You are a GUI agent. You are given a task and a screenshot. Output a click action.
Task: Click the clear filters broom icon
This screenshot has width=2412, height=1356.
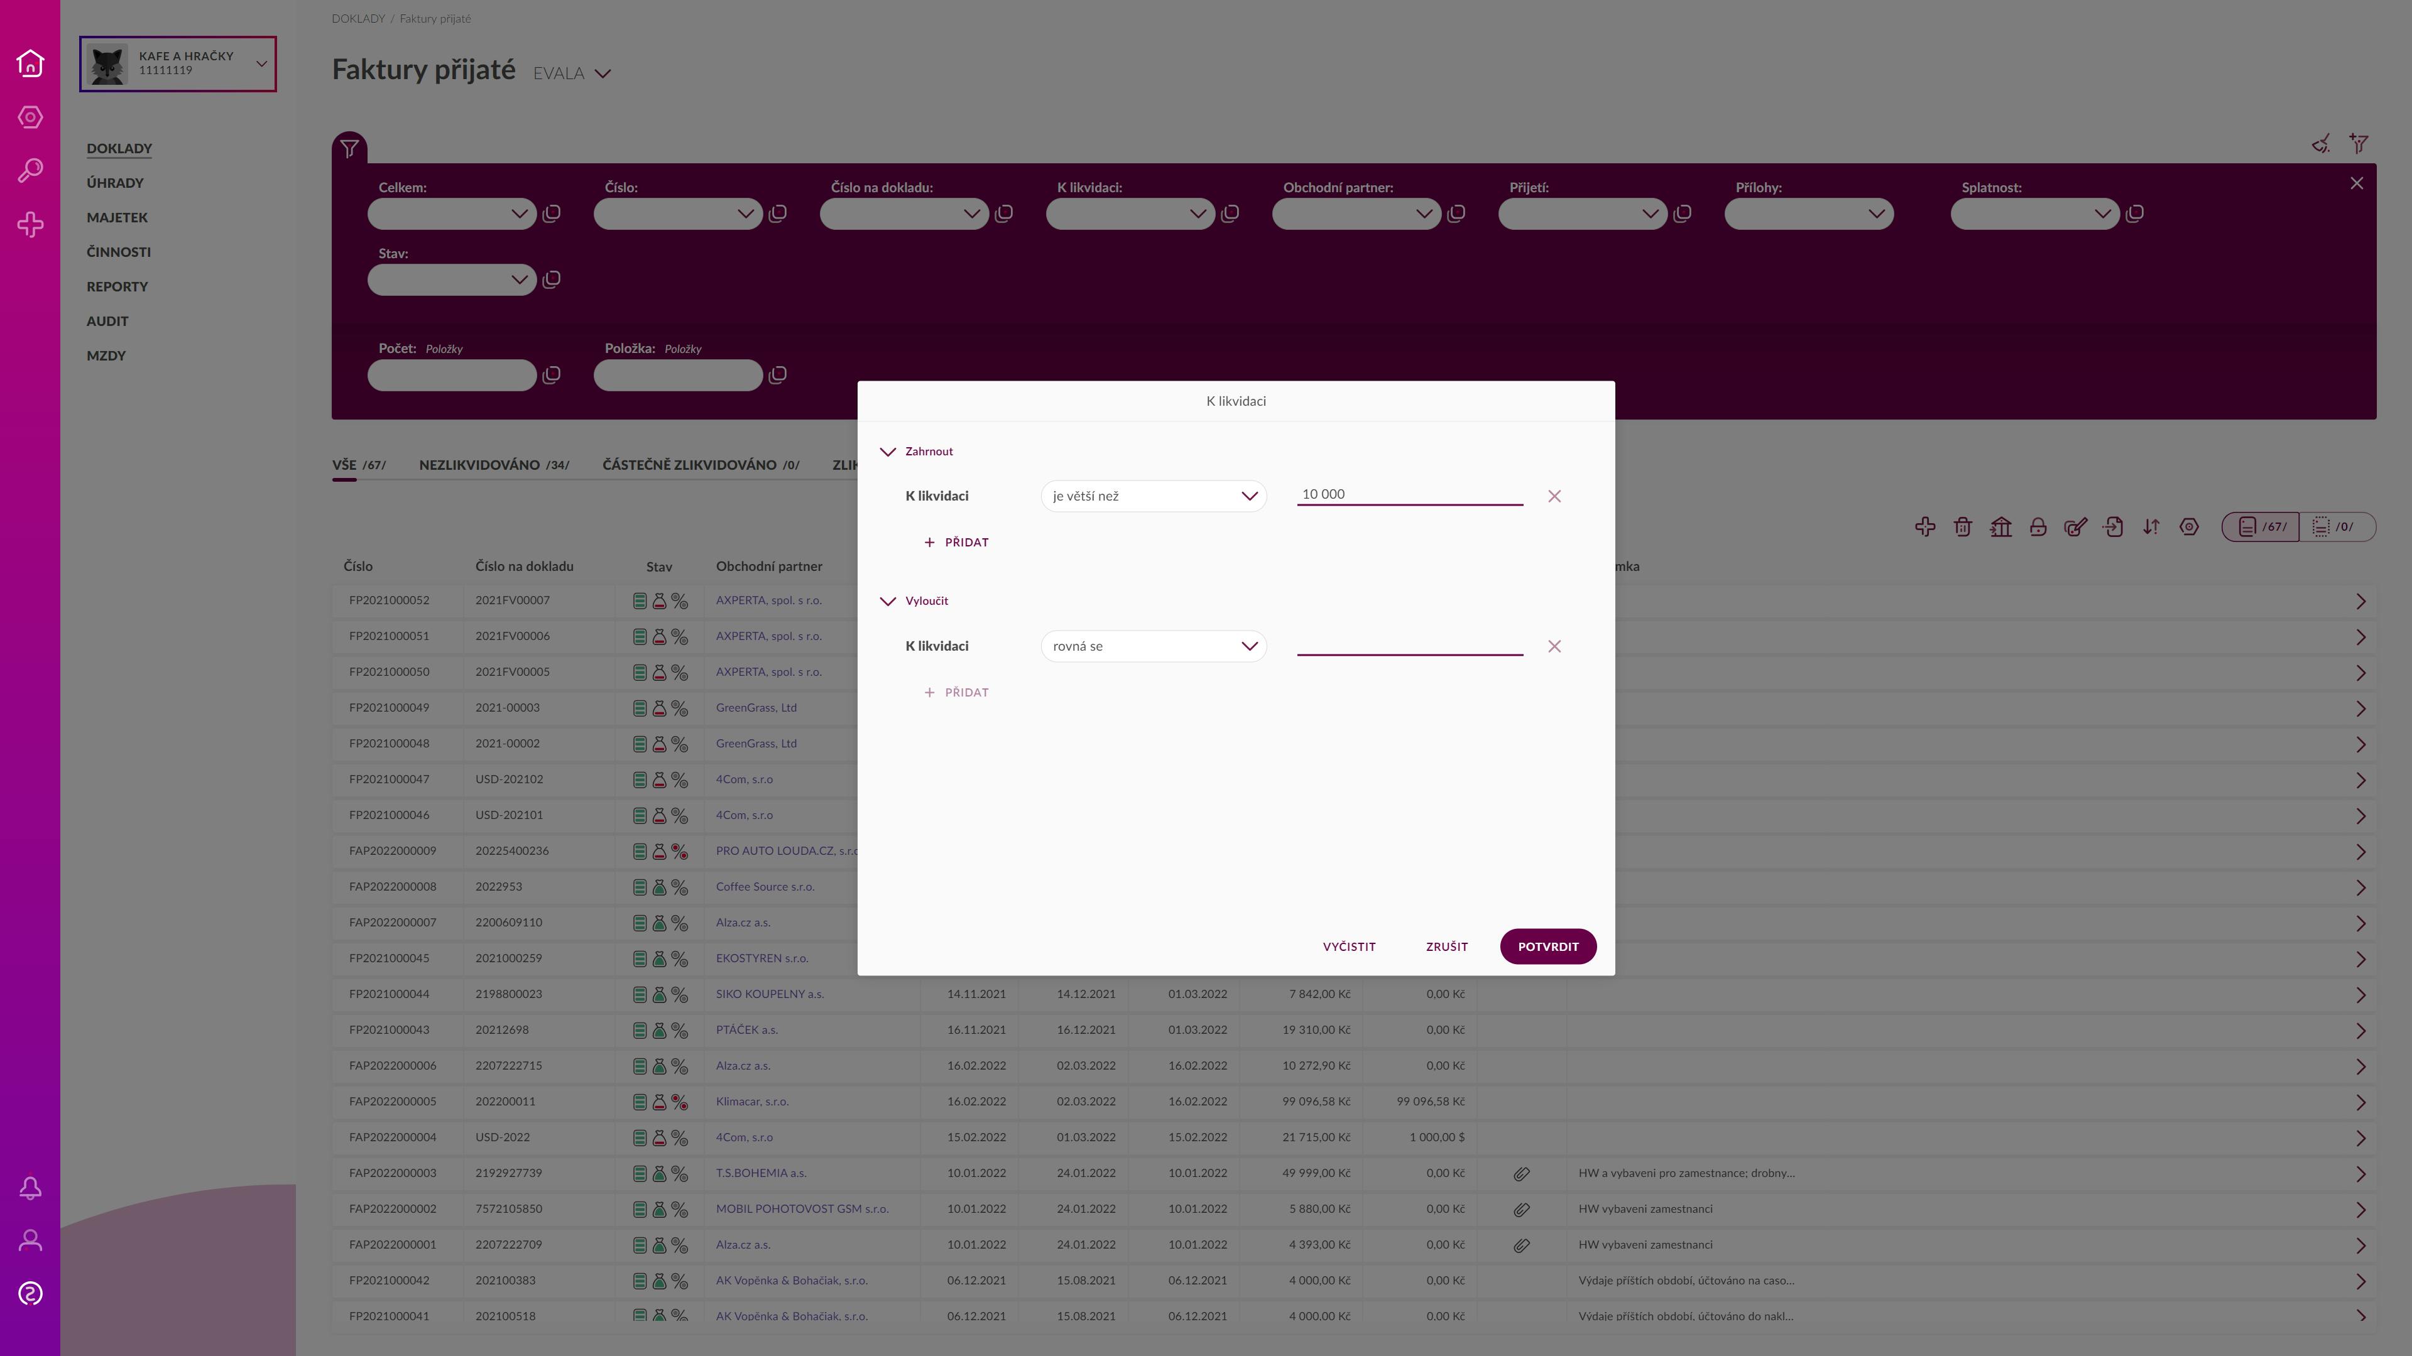point(2320,143)
